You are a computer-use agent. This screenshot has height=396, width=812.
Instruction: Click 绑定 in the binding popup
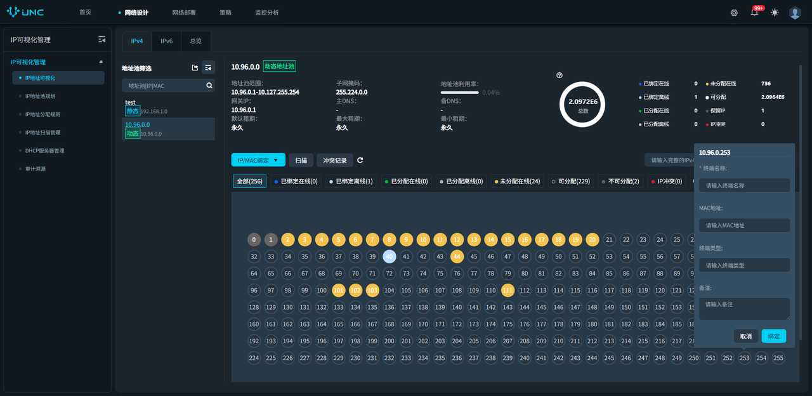coord(774,336)
